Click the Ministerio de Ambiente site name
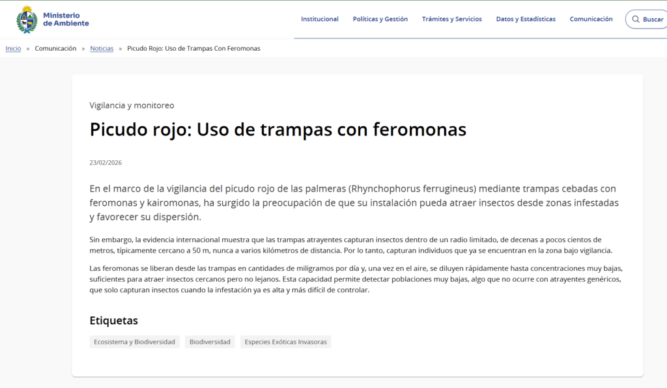The image size is (667, 388). pyautogui.click(x=66, y=20)
